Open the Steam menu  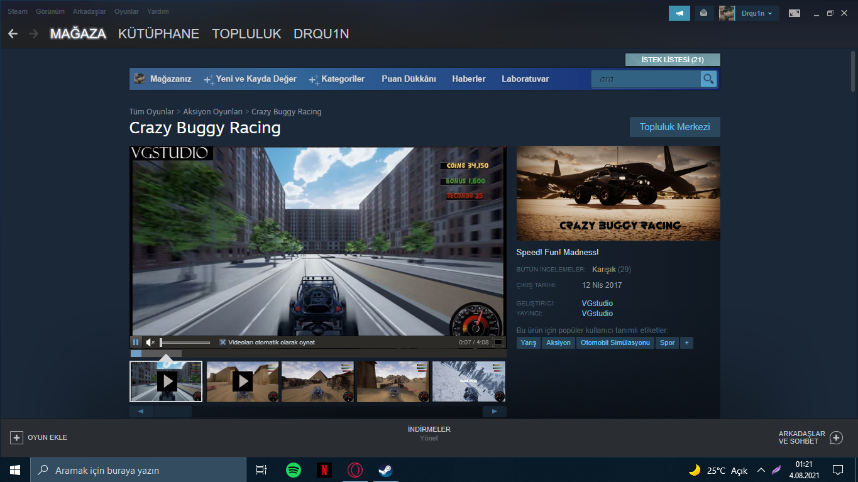pyautogui.click(x=18, y=11)
